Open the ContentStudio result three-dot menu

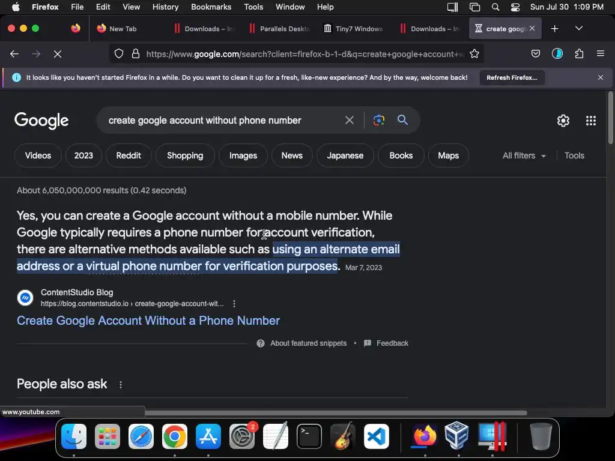234,303
